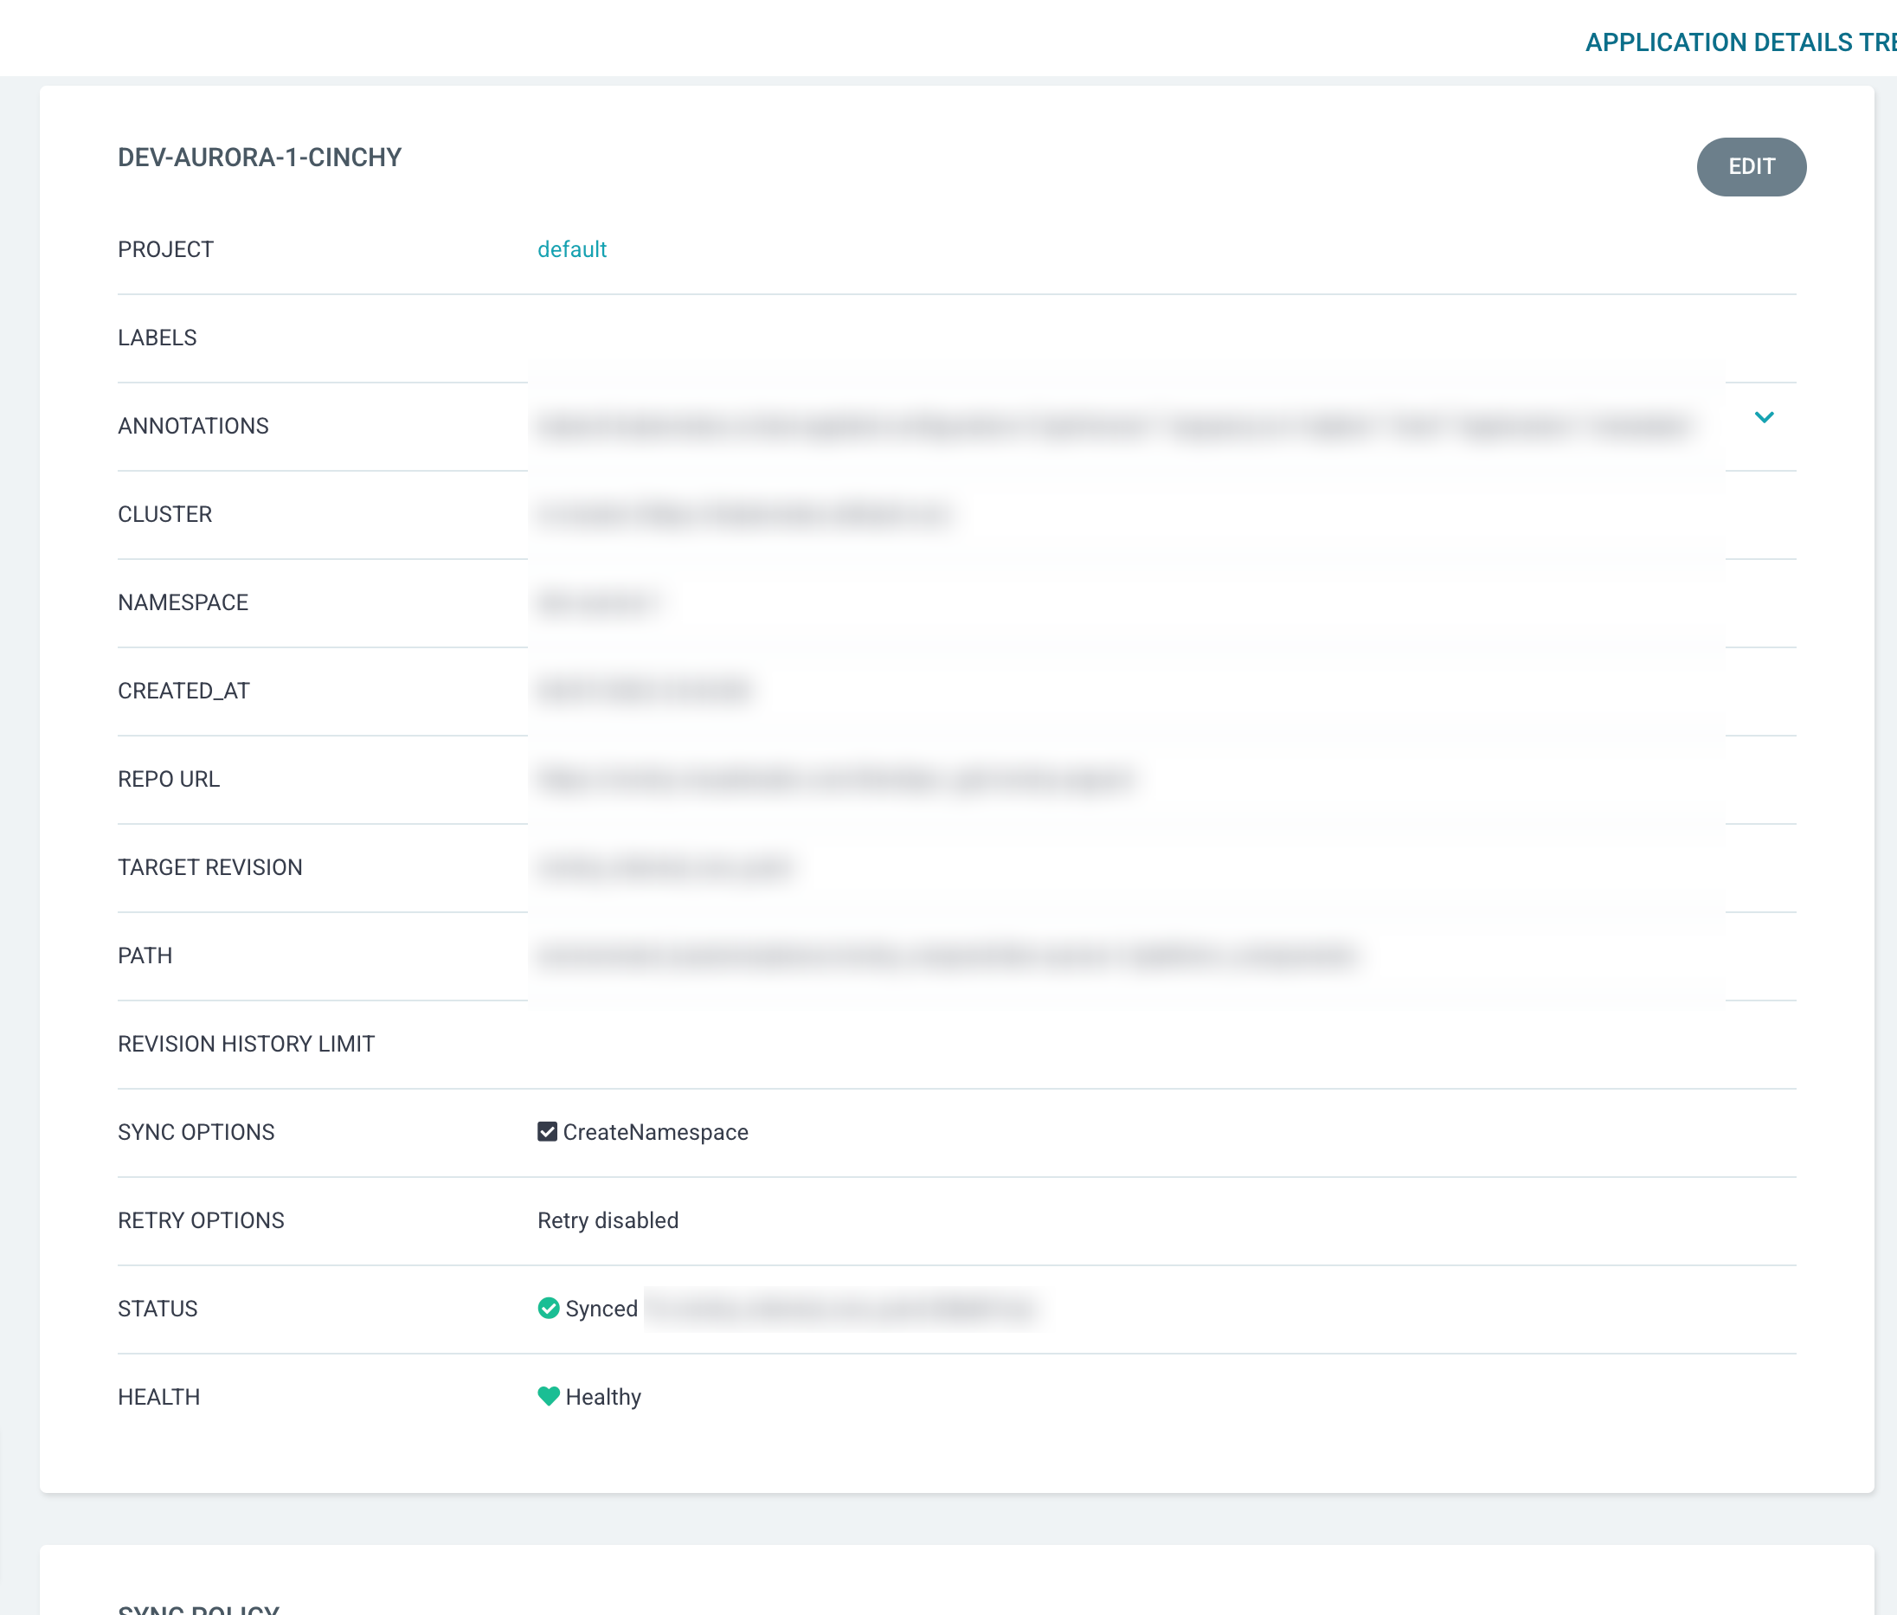Select the CLUSTER row label
The image size is (1897, 1615).
point(164,513)
